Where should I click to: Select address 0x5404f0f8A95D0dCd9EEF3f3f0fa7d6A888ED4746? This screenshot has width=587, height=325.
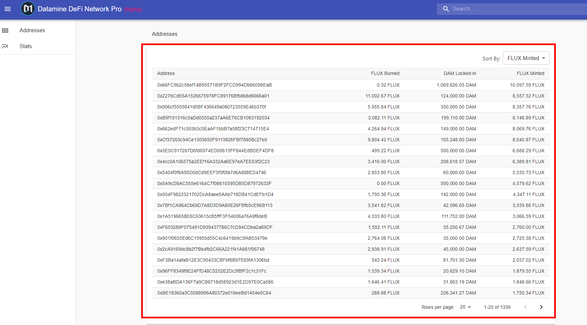[211, 172]
